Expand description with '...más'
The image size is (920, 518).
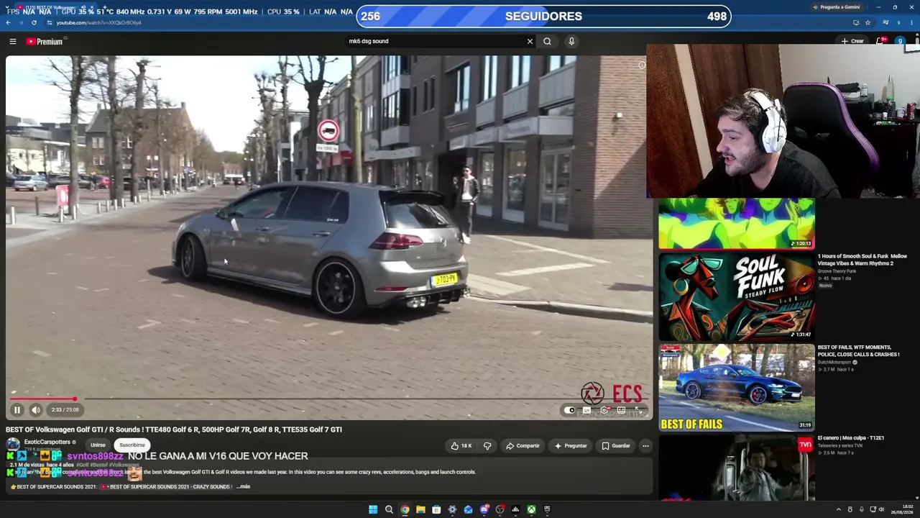[244, 487]
